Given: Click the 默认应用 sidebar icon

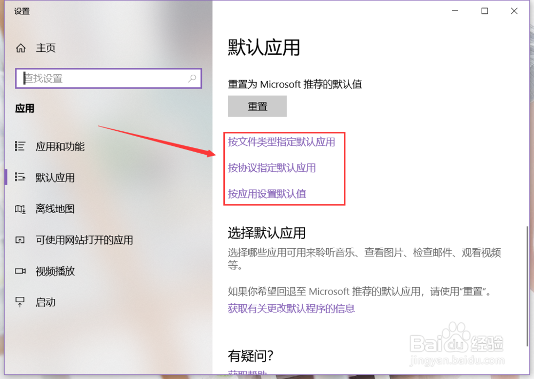Looking at the screenshot, I should [20, 177].
